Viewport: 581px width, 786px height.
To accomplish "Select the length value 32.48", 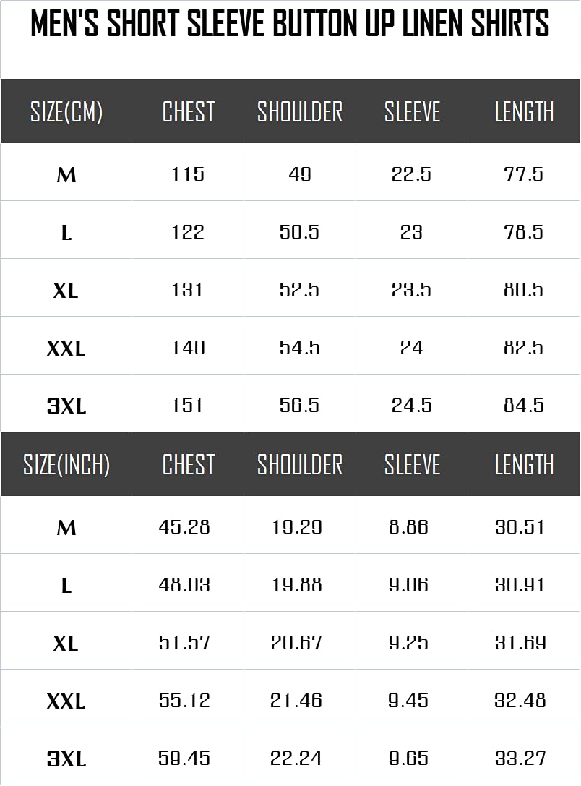I will coord(521,701).
